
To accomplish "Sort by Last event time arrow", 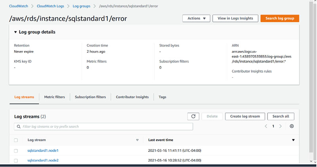I will pos(293,140).
